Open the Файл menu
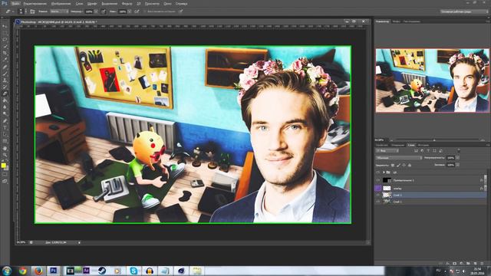 (x=15, y=4)
